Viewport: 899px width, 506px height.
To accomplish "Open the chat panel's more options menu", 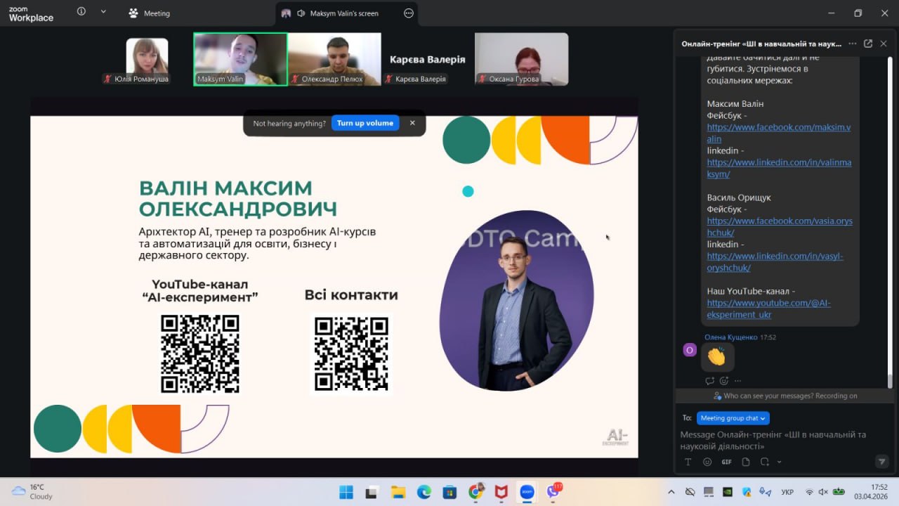I will click(853, 44).
